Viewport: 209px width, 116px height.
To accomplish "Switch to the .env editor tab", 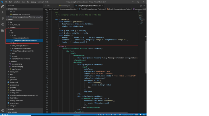I will tap(50, 6).
